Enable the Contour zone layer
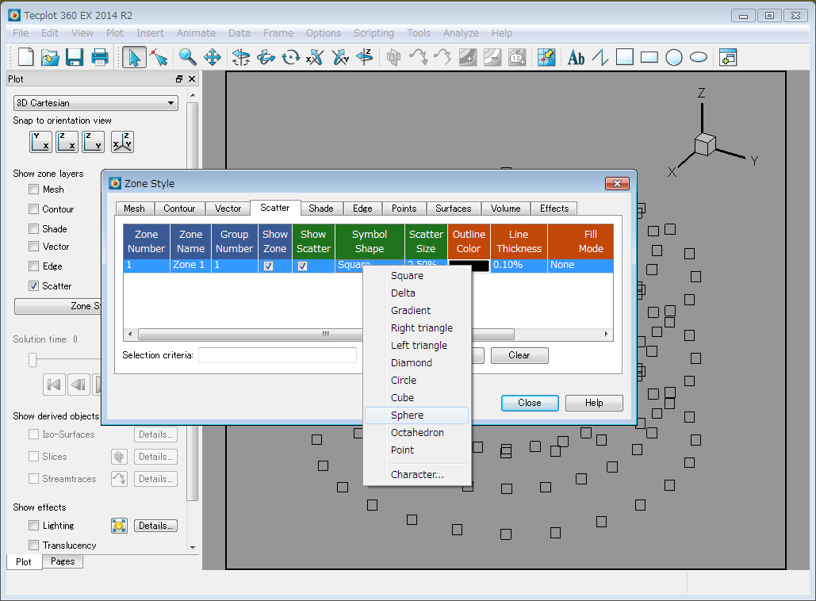 tap(34, 209)
